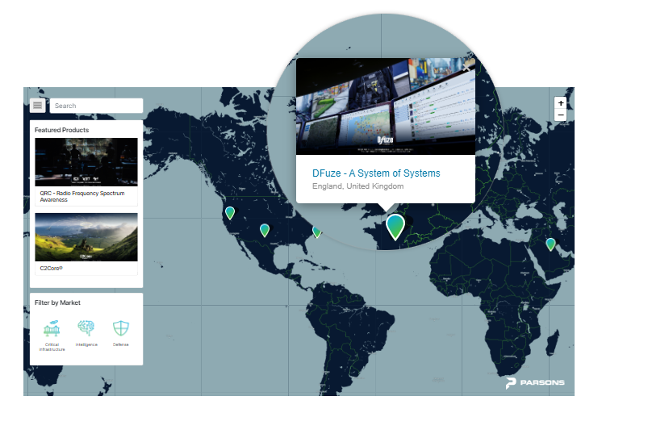Select the California map pin
The width and height of the screenshot is (648, 434).
pos(230,213)
